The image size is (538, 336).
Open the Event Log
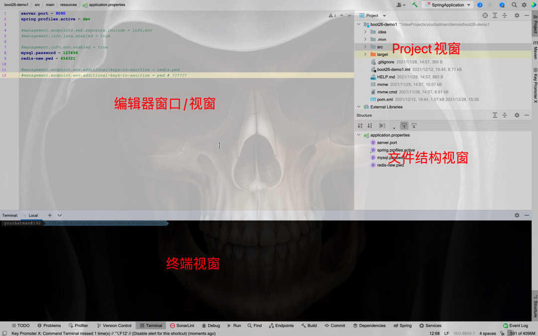click(516, 326)
